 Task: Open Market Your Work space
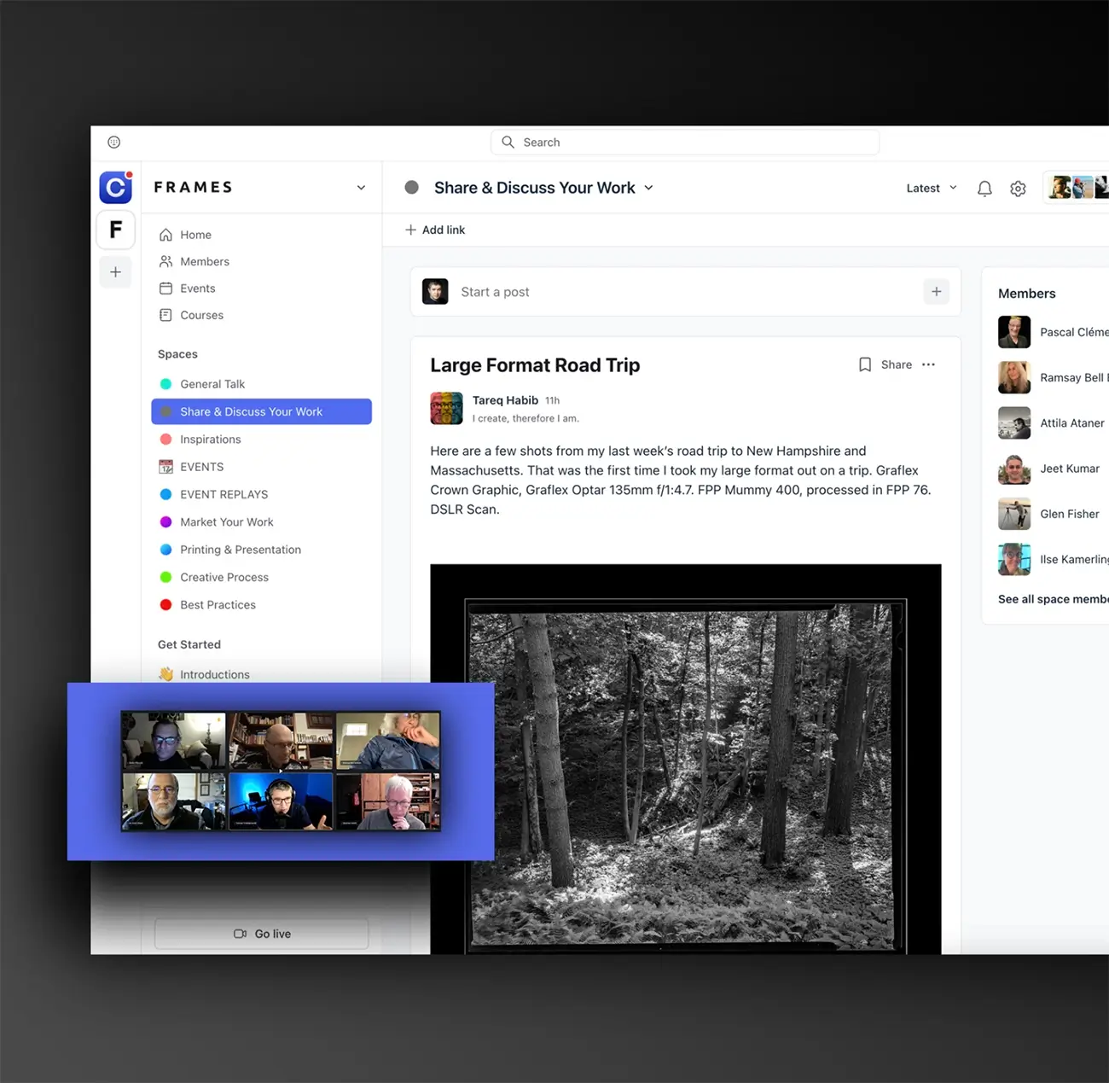261,522
